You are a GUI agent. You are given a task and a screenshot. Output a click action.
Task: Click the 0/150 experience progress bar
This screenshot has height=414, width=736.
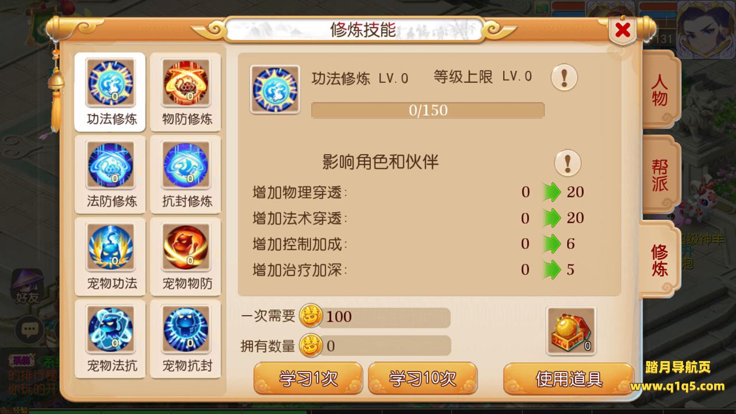pos(428,110)
